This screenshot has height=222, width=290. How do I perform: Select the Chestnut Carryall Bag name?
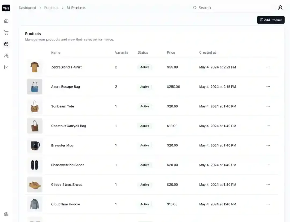coord(69,126)
